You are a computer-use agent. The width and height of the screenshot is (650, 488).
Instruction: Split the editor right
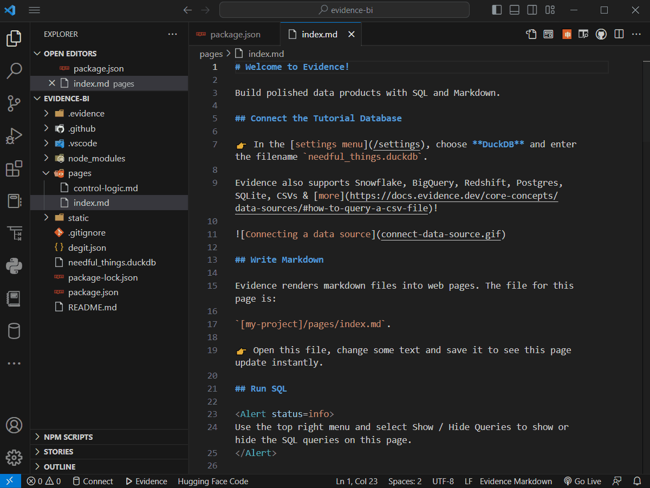[x=619, y=34]
